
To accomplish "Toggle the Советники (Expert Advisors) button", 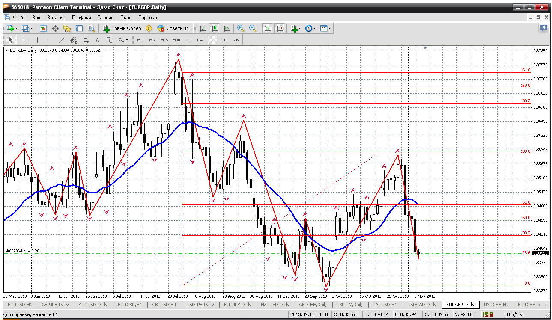I will pyautogui.click(x=174, y=28).
